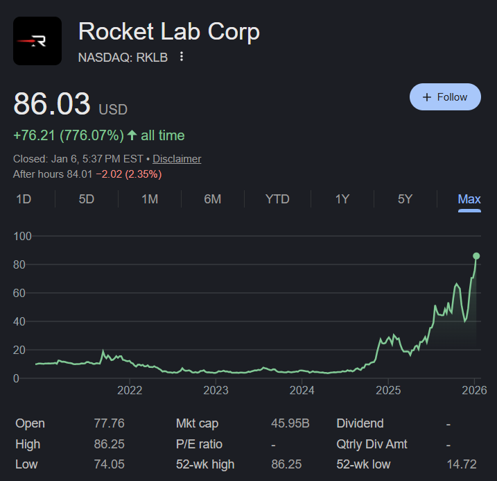Click the 2025 x-axis label

point(388,390)
